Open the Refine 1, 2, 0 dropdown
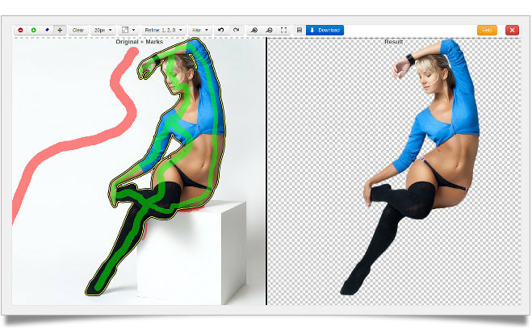The height and width of the screenshot is (330, 532). click(163, 30)
